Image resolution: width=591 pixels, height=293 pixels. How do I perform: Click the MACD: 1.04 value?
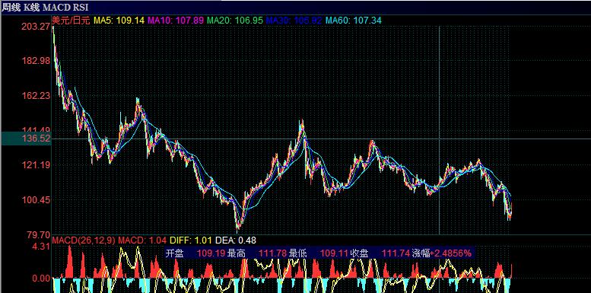point(143,240)
